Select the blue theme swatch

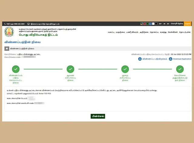click(150, 24)
